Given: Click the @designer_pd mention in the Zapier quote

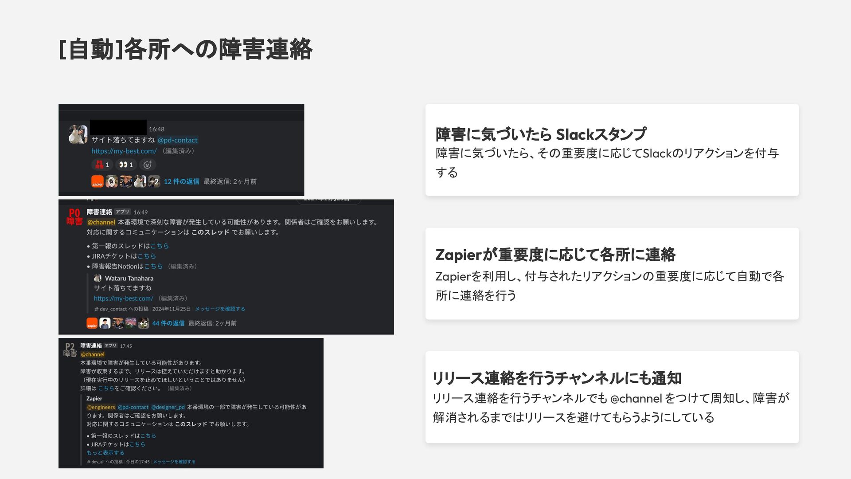Looking at the screenshot, I should click(x=168, y=407).
